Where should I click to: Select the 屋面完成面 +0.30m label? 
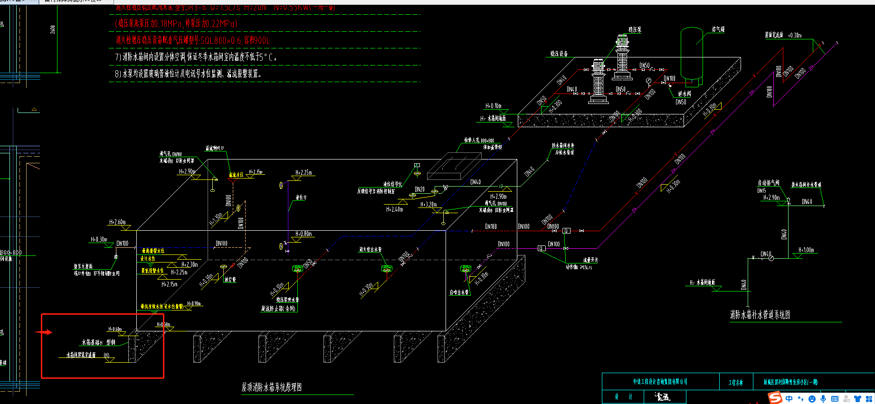pos(783,35)
